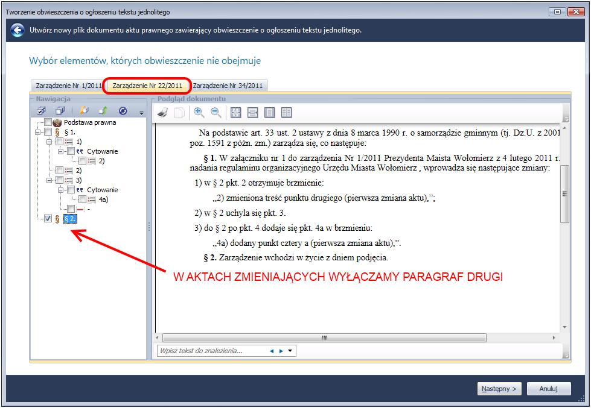
Task: Click the paragraph symbol icon beside § 2.
Action: (57, 219)
